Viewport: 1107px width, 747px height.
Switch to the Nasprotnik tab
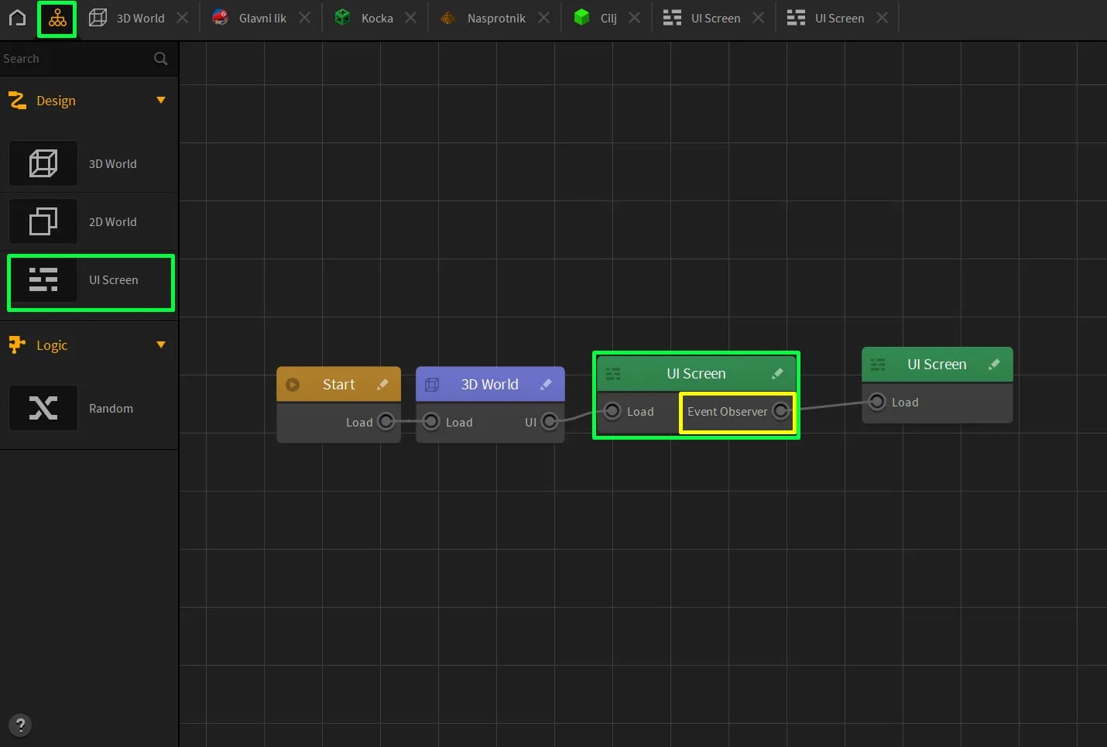485,18
